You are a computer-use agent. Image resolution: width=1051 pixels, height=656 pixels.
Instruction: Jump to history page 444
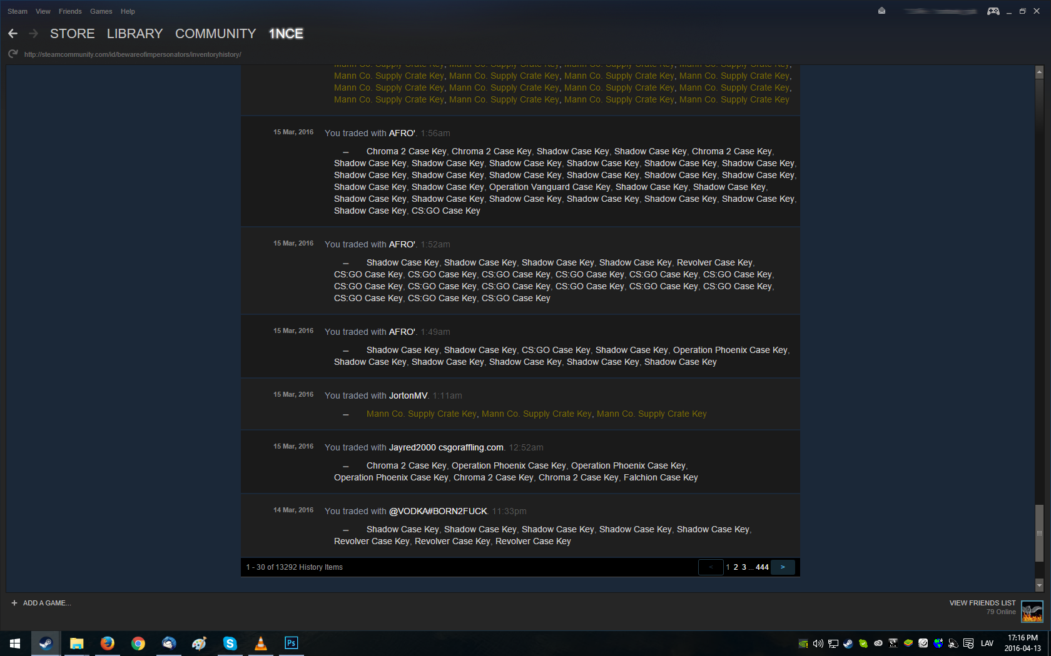[x=762, y=567]
